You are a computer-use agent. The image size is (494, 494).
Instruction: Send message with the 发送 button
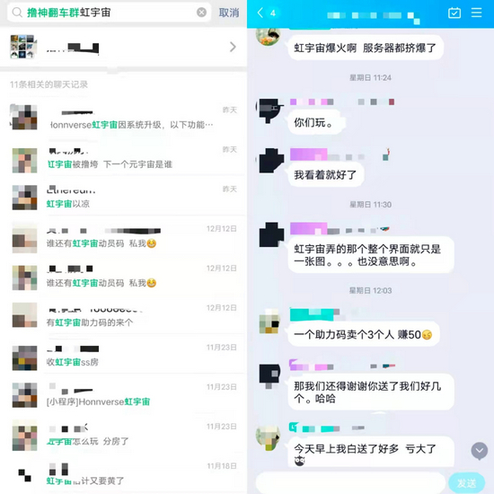[x=466, y=482]
